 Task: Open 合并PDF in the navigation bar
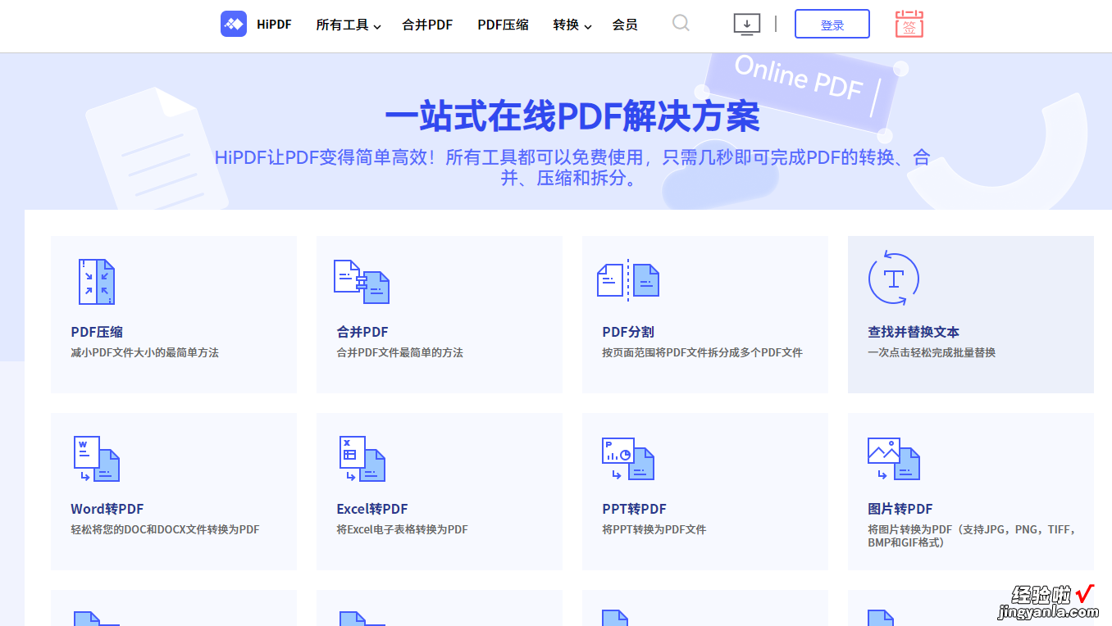click(427, 25)
